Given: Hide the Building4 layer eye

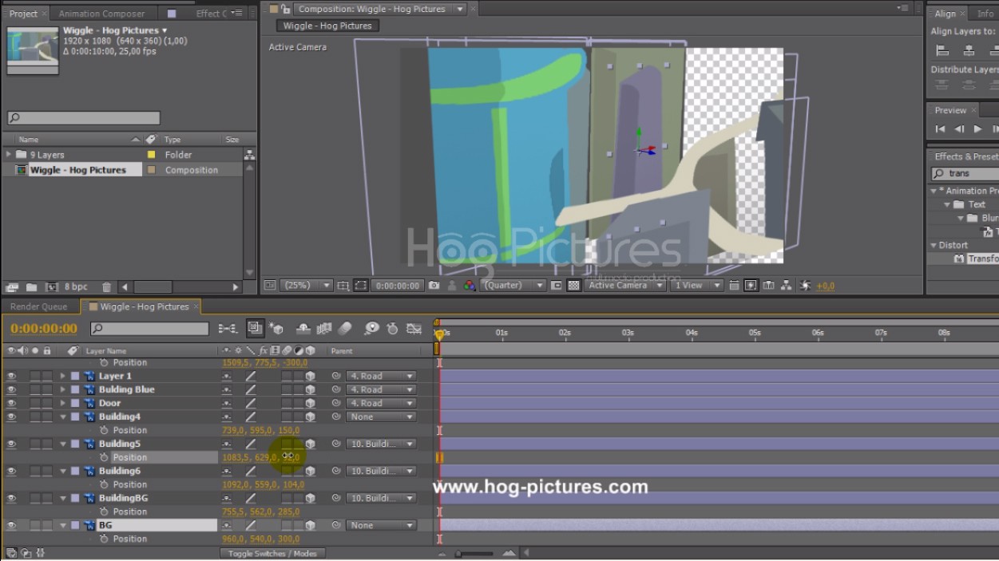Looking at the screenshot, I should pos(11,417).
